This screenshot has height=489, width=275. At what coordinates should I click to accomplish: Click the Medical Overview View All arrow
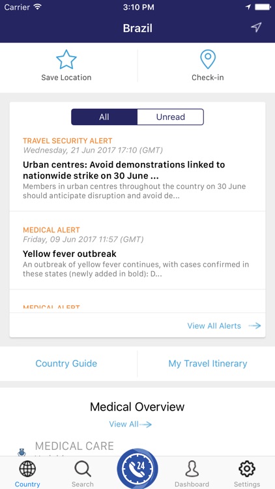[145, 424]
